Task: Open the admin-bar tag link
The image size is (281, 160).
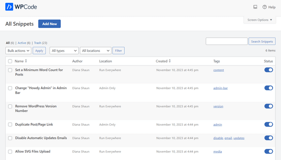Action: pyautogui.click(x=220, y=88)
